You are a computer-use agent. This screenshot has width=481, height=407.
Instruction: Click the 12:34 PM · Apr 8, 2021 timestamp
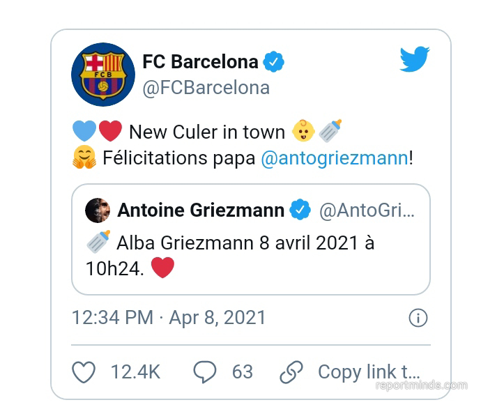pos(169,317)
